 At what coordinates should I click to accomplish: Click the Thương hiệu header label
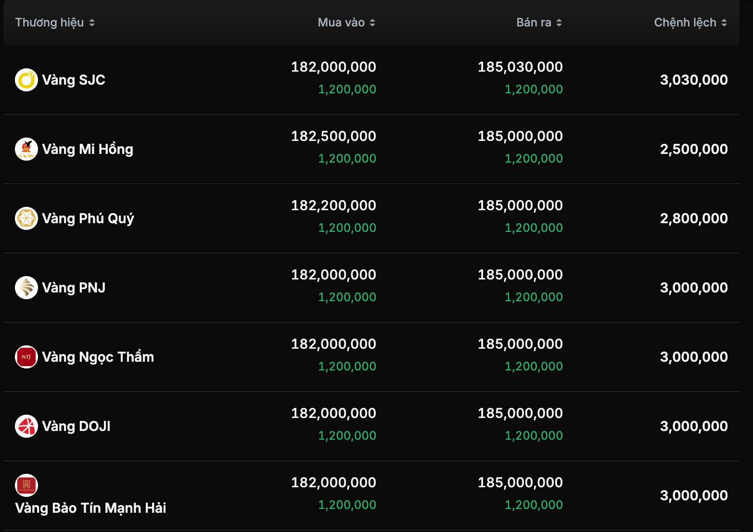[50, 23]
